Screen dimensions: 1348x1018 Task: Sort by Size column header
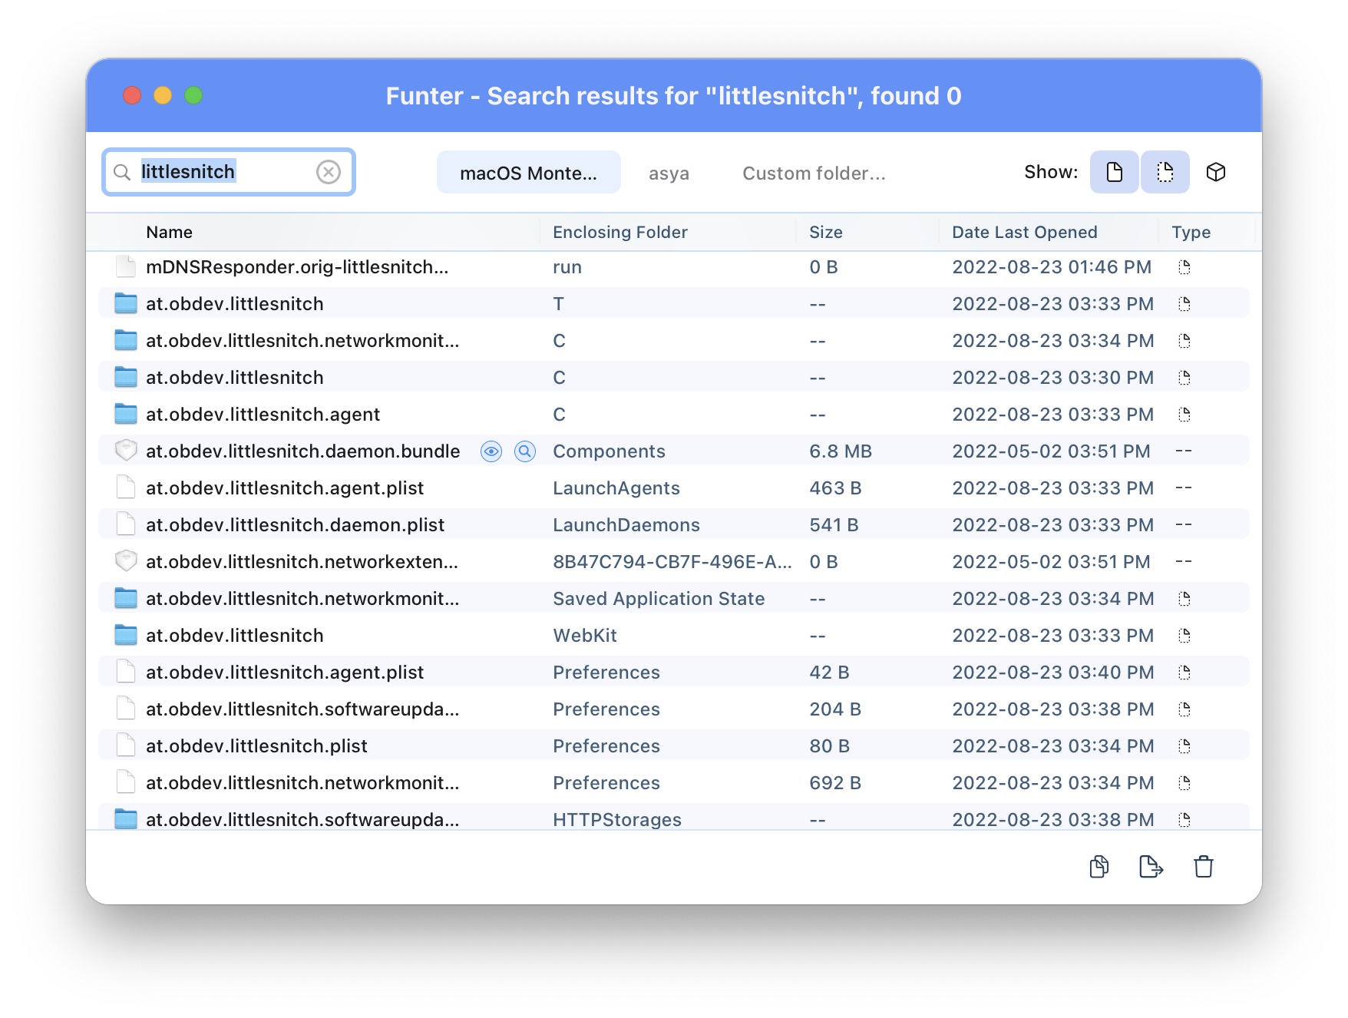826,232
